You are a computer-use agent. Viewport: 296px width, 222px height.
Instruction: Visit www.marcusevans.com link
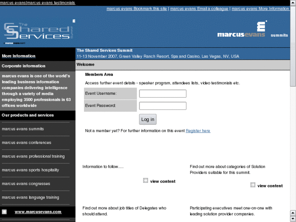(x=38, y=212)
